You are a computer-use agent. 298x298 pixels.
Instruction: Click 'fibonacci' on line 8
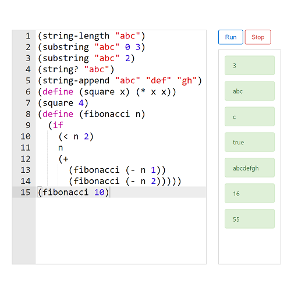(x=107, y=114)
